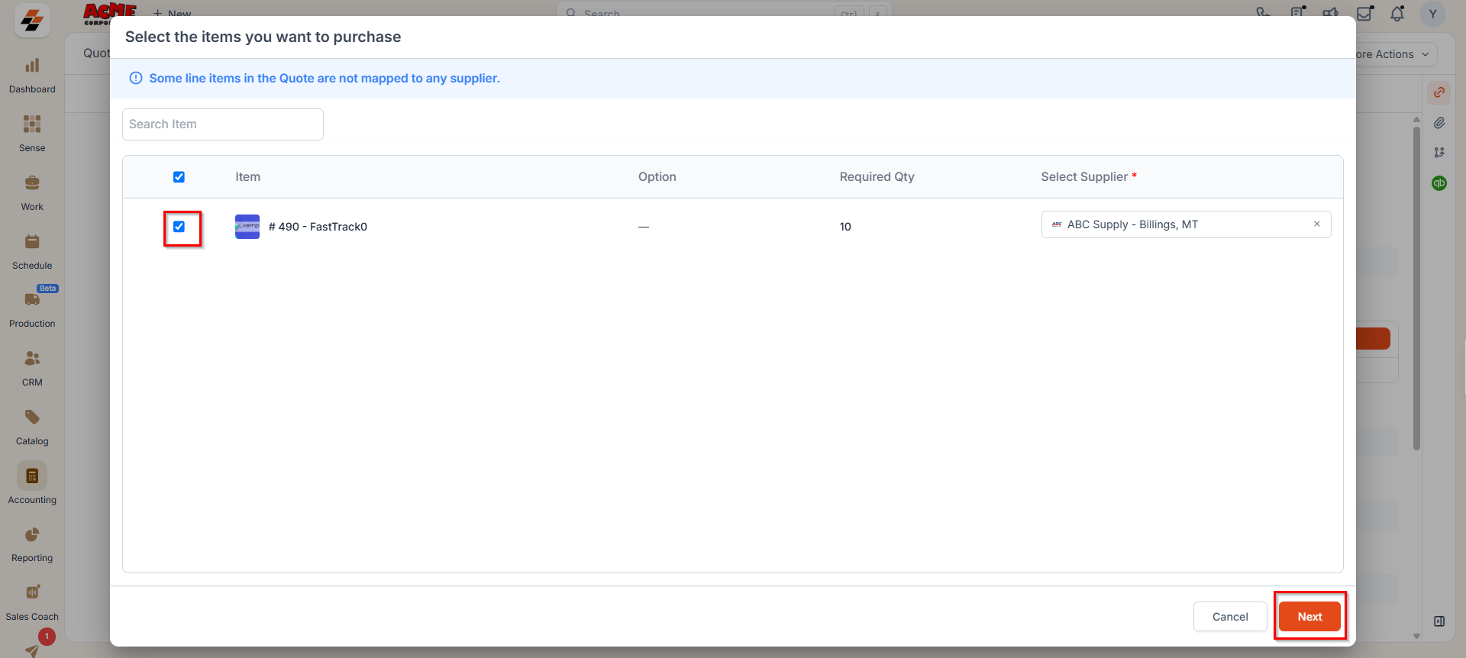Image resolution: width=1466 pixels, height=658 pixels.
Task: Click the QuickBooks green icon
Action: [1439, 183]
